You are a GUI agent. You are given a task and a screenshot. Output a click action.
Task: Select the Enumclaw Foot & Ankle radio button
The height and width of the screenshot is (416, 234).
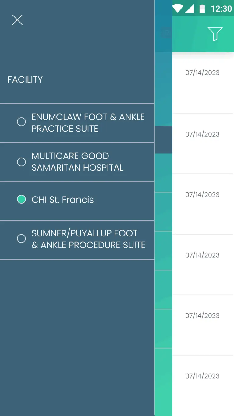coord(21,122)
